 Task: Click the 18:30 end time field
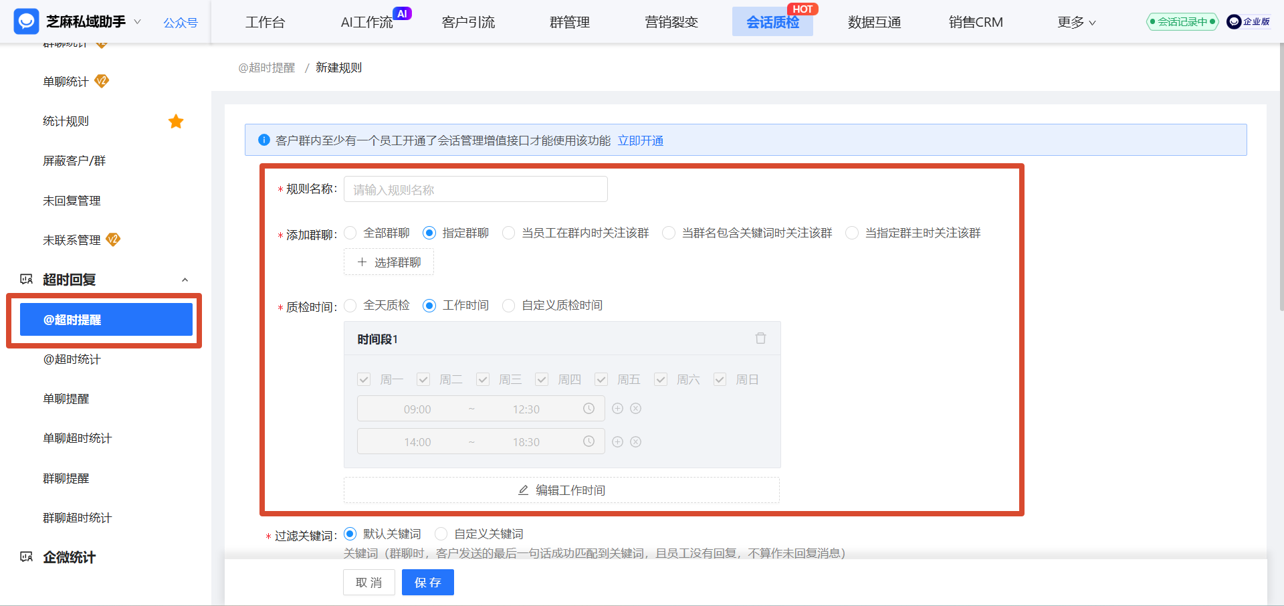point(526,442)
